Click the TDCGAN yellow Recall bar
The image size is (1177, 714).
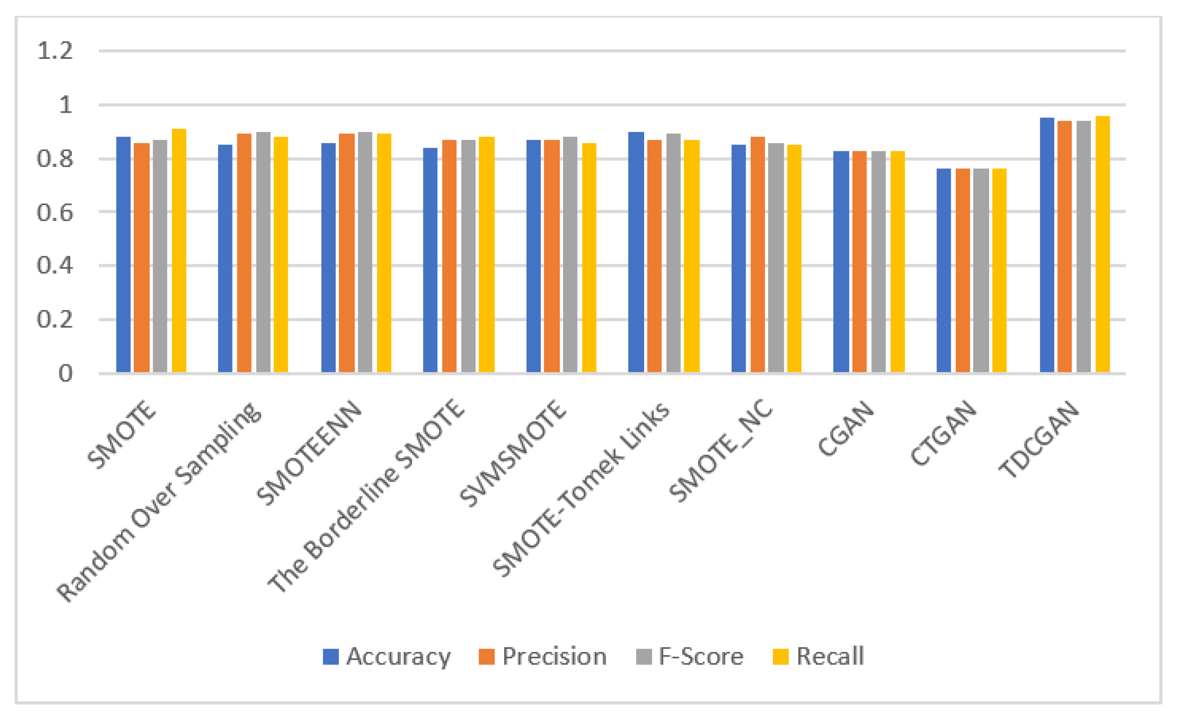[1102, 244]
